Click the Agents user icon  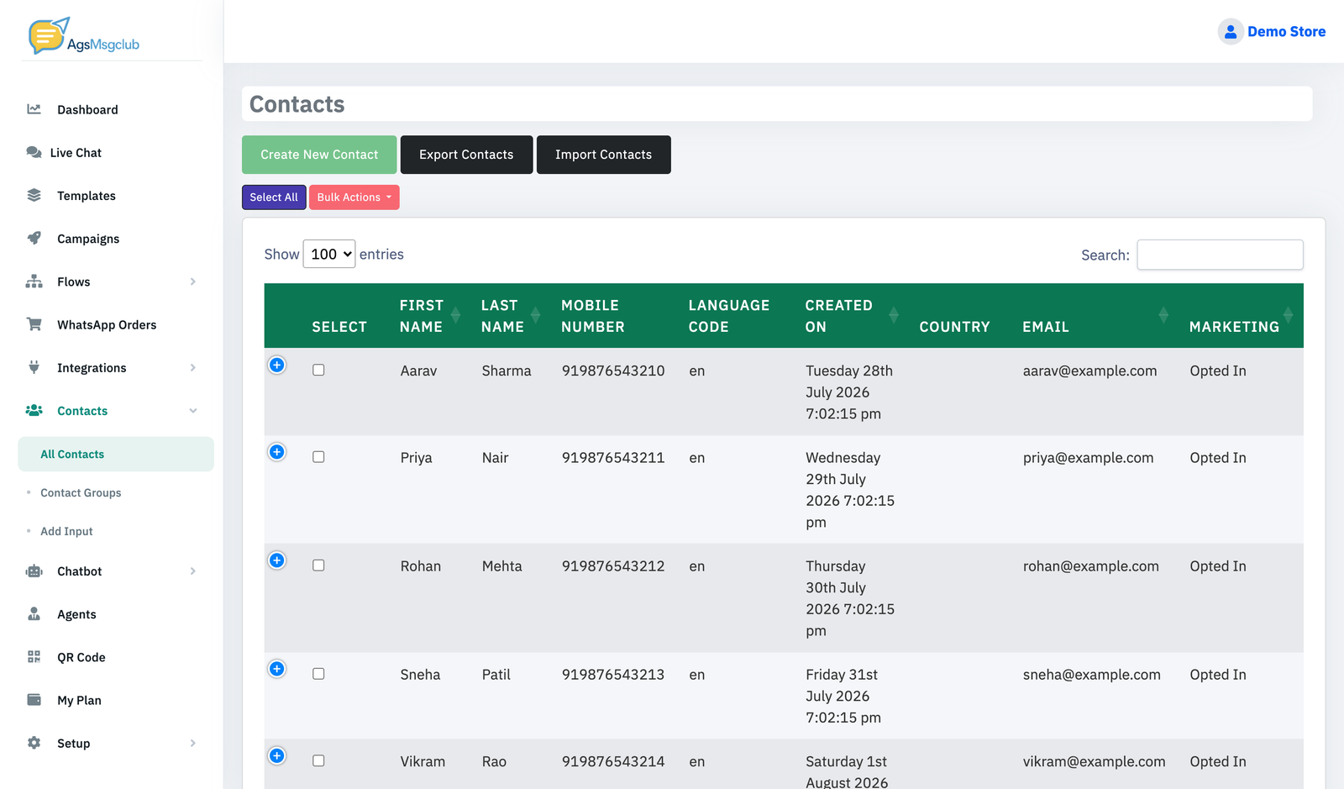[x=34, y=613]
